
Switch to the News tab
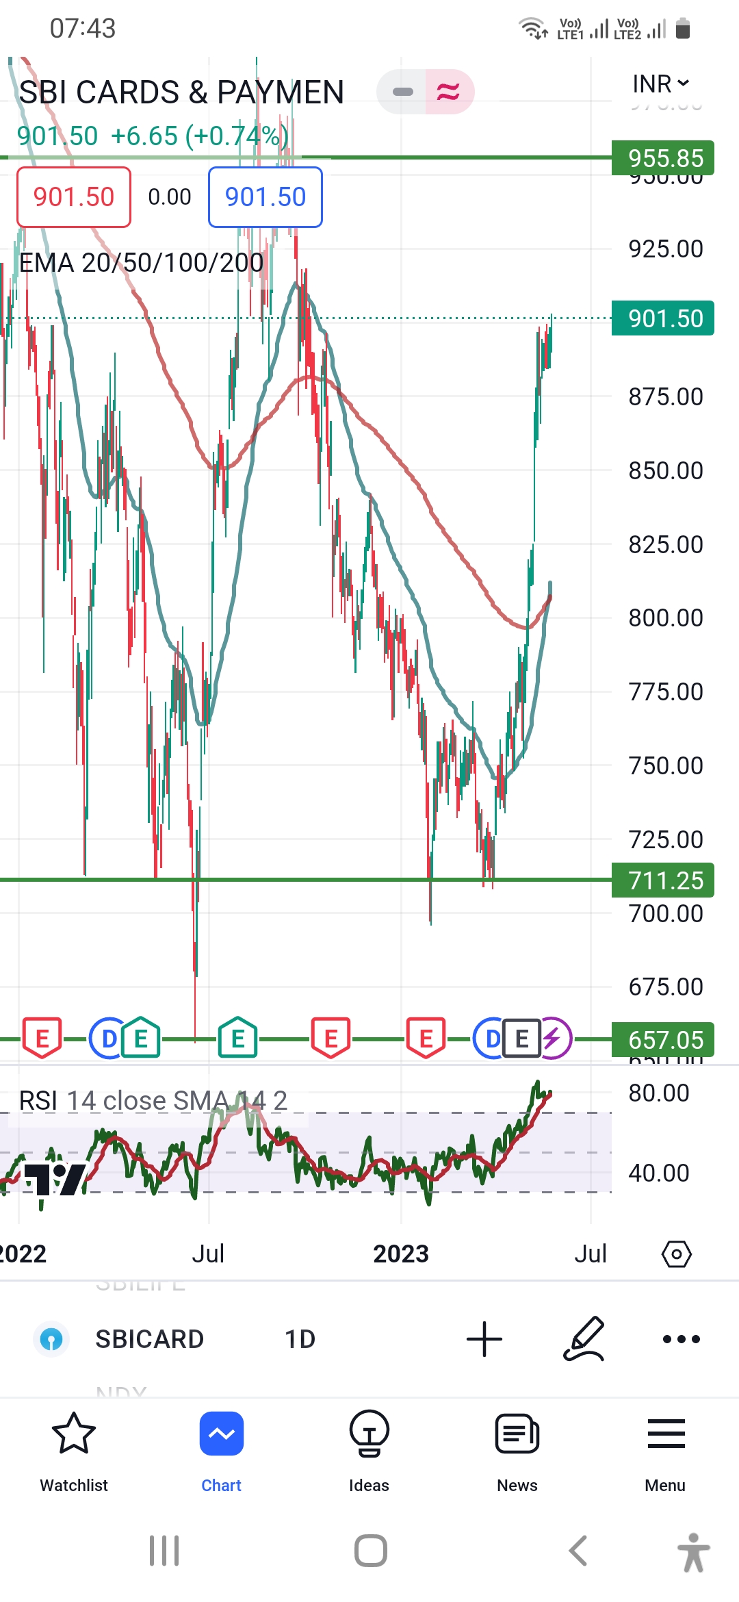[x=517, y=1452]
